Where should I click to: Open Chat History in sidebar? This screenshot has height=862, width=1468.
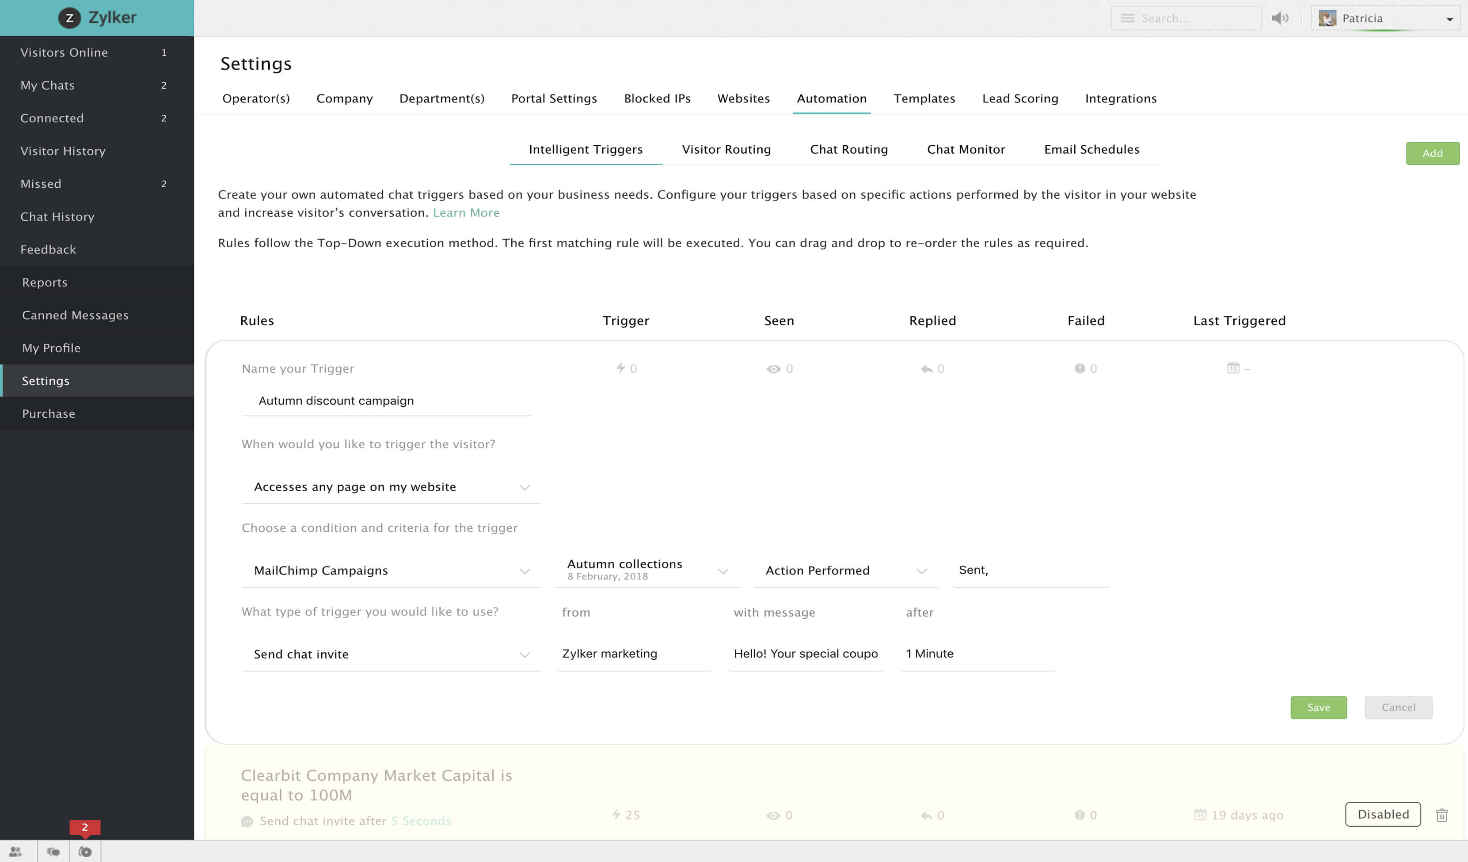click(97, 217)
